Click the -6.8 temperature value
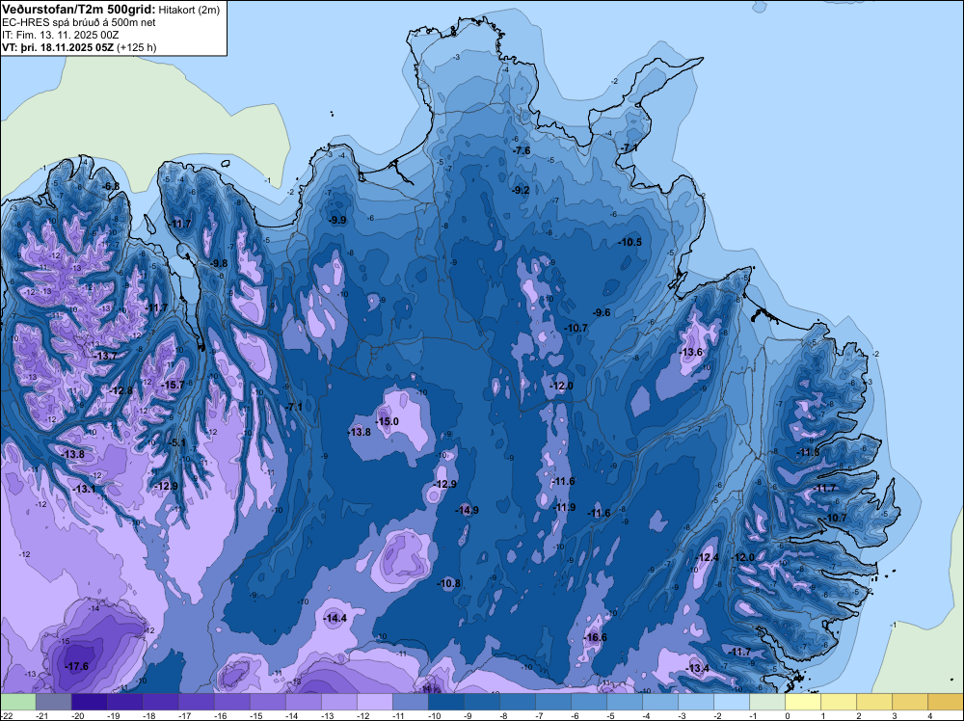 click(x=111, y=186)
